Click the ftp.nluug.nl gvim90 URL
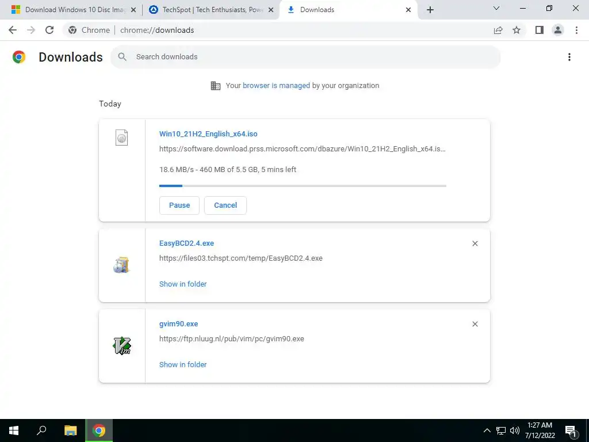Screen dimensions: 589x442 coord(231,338)
